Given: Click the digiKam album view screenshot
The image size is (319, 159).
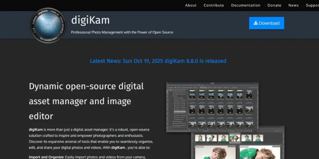Looking at the screenshot, I should [x=212, y=107].
